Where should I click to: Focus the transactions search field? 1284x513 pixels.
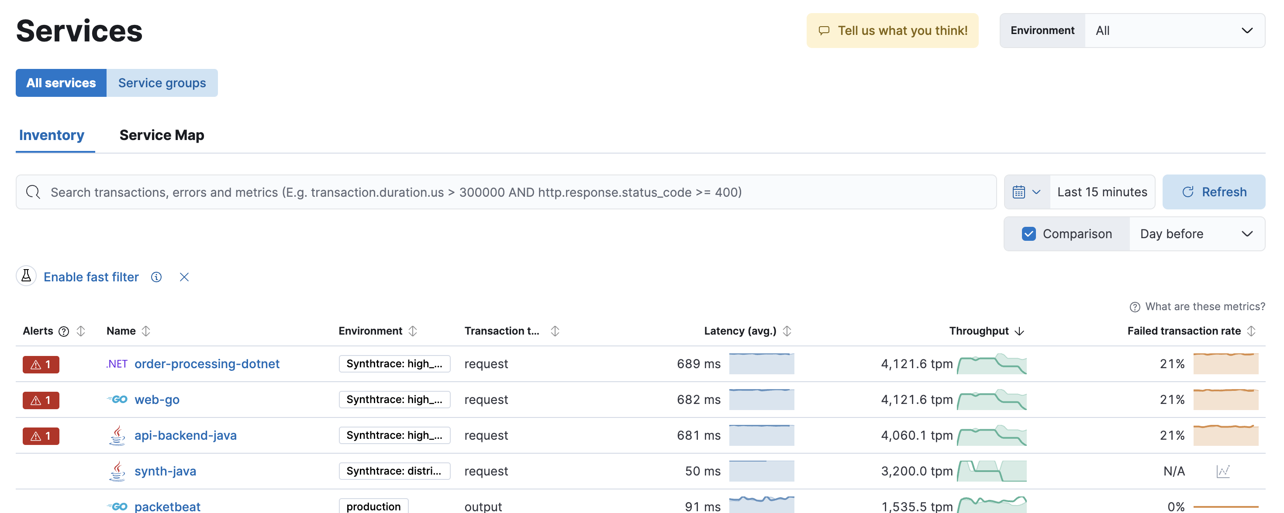point(506,192)
